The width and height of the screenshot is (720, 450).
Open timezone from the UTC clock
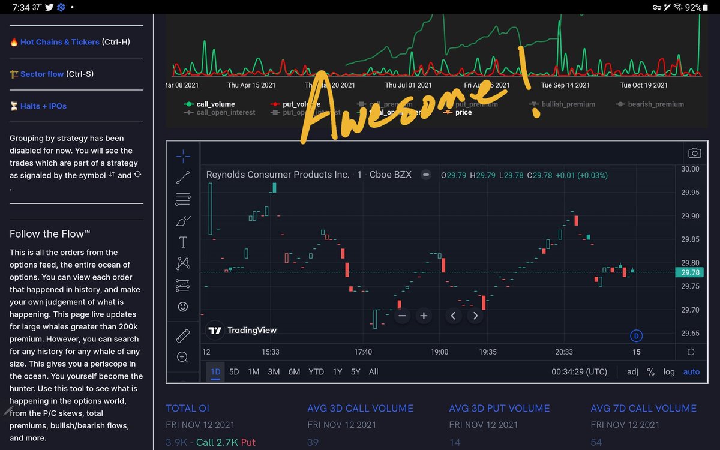[x=579, y=371]
